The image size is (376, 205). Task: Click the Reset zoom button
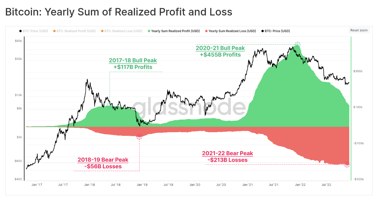click(359, 30)
